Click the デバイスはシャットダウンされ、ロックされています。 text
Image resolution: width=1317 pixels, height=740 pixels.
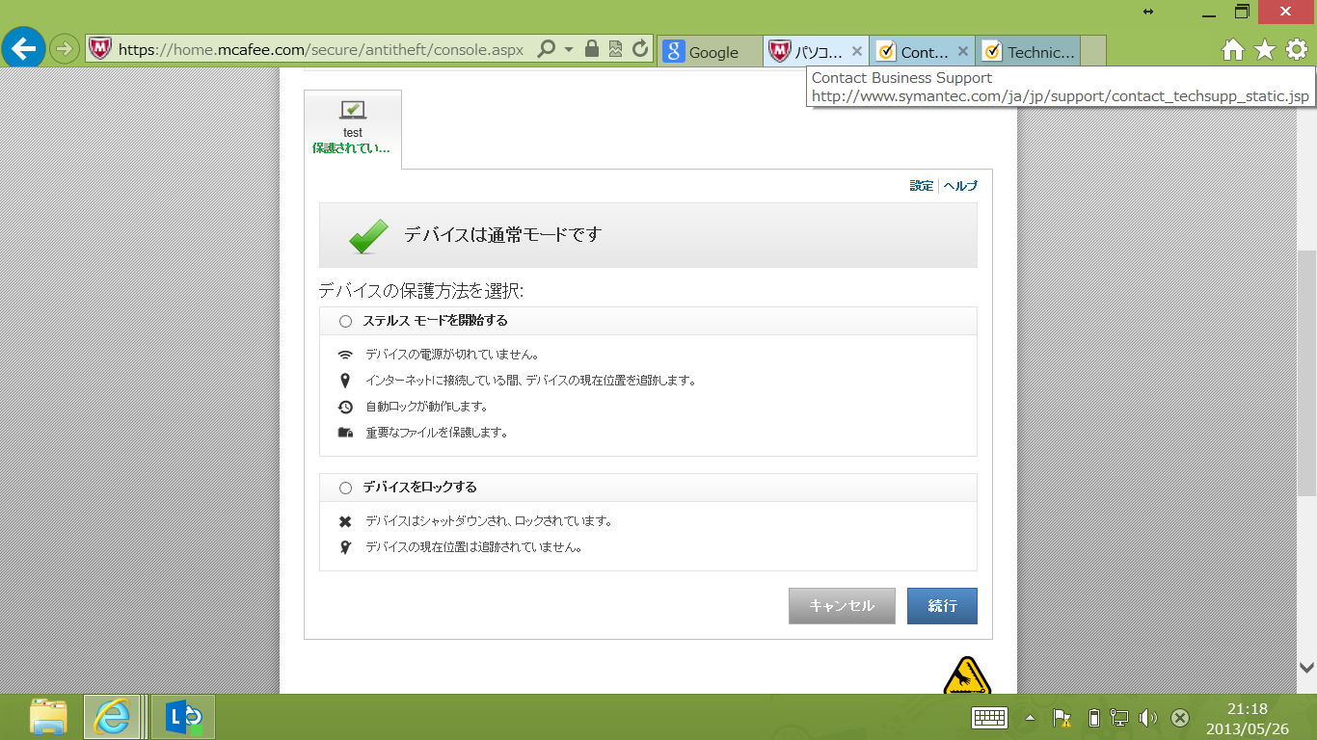489,521
